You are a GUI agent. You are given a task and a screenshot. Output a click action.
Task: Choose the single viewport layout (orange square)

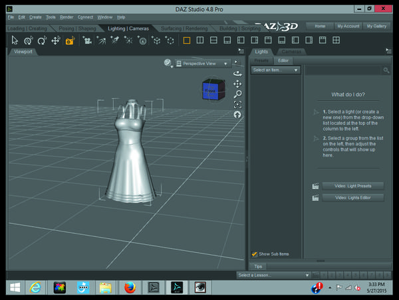(x=186, y=40)
